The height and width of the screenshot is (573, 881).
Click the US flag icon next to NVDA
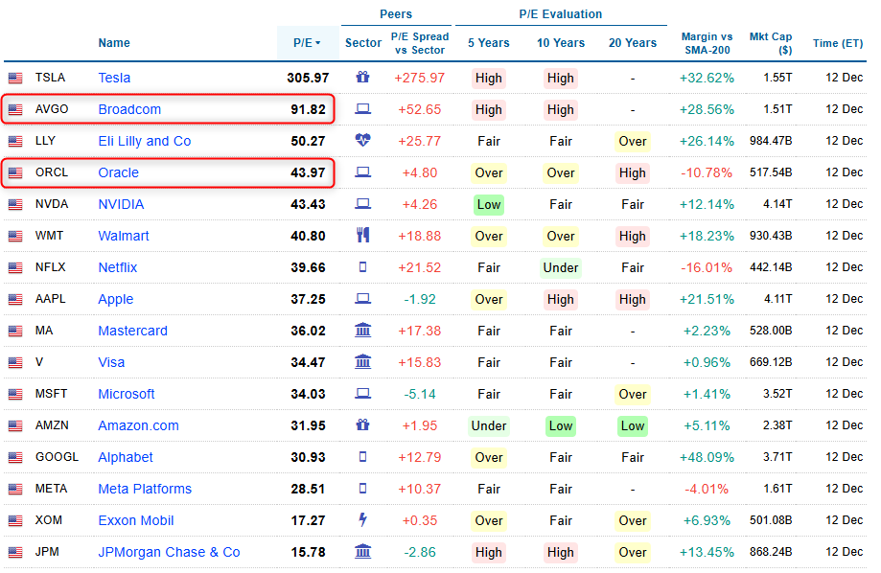pyautogui.click(x=15, y=204)
